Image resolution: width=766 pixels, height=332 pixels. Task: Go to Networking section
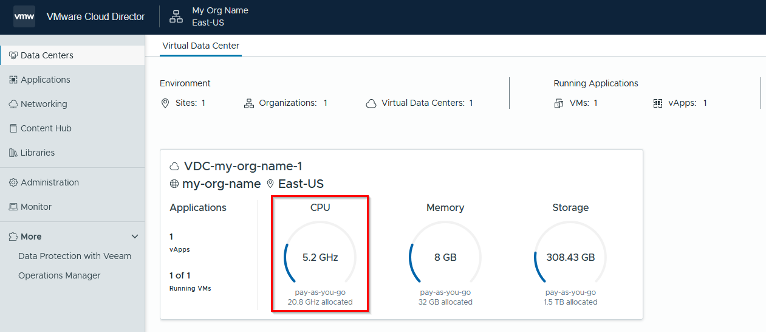point(72,104)
